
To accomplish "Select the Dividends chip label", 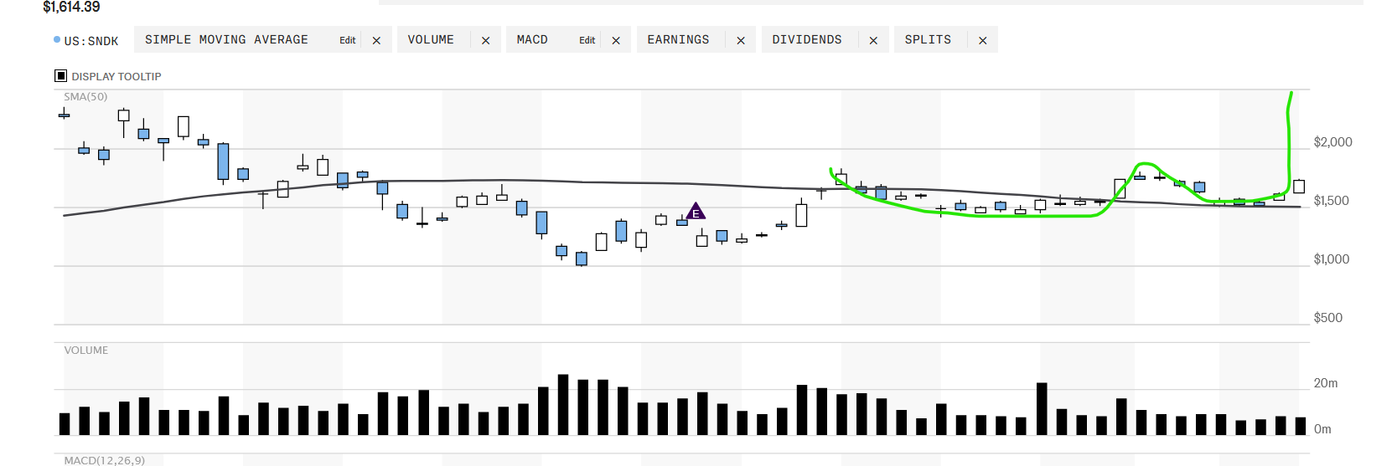I will tap(807, 39).
